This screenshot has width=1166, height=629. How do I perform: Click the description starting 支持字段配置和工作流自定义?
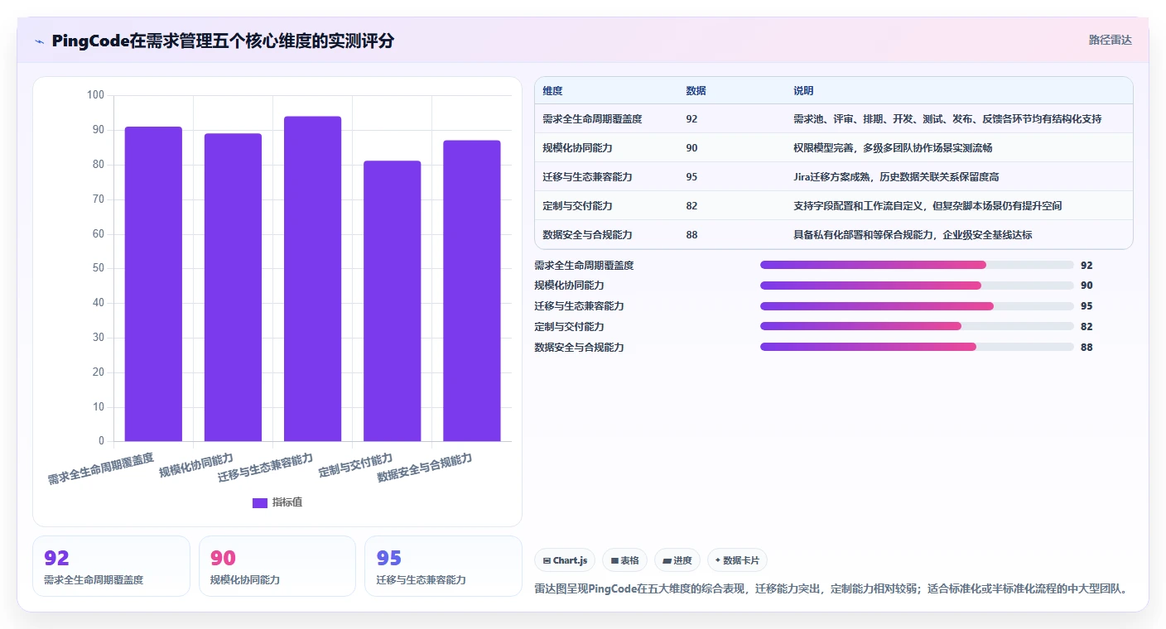click(927, 206)
